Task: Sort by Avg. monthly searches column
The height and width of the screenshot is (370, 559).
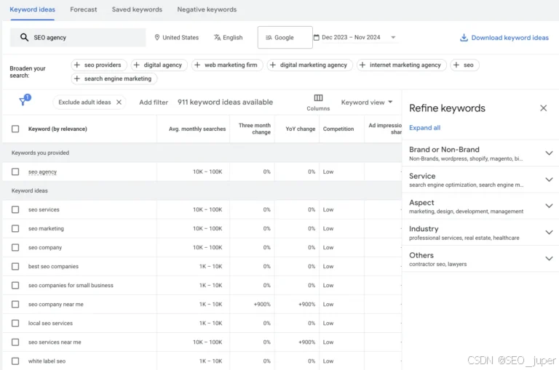Action: (197, 129)
